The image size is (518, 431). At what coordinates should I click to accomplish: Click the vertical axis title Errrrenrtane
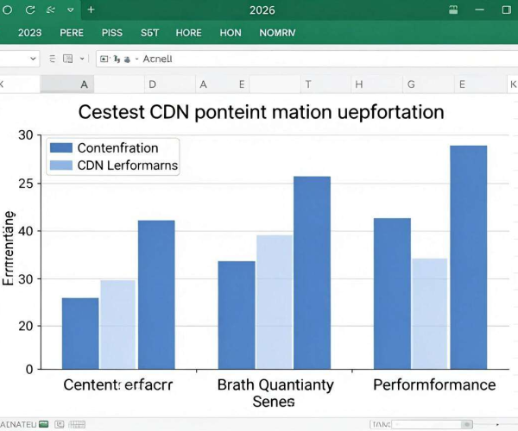click(x=8, y=248)
